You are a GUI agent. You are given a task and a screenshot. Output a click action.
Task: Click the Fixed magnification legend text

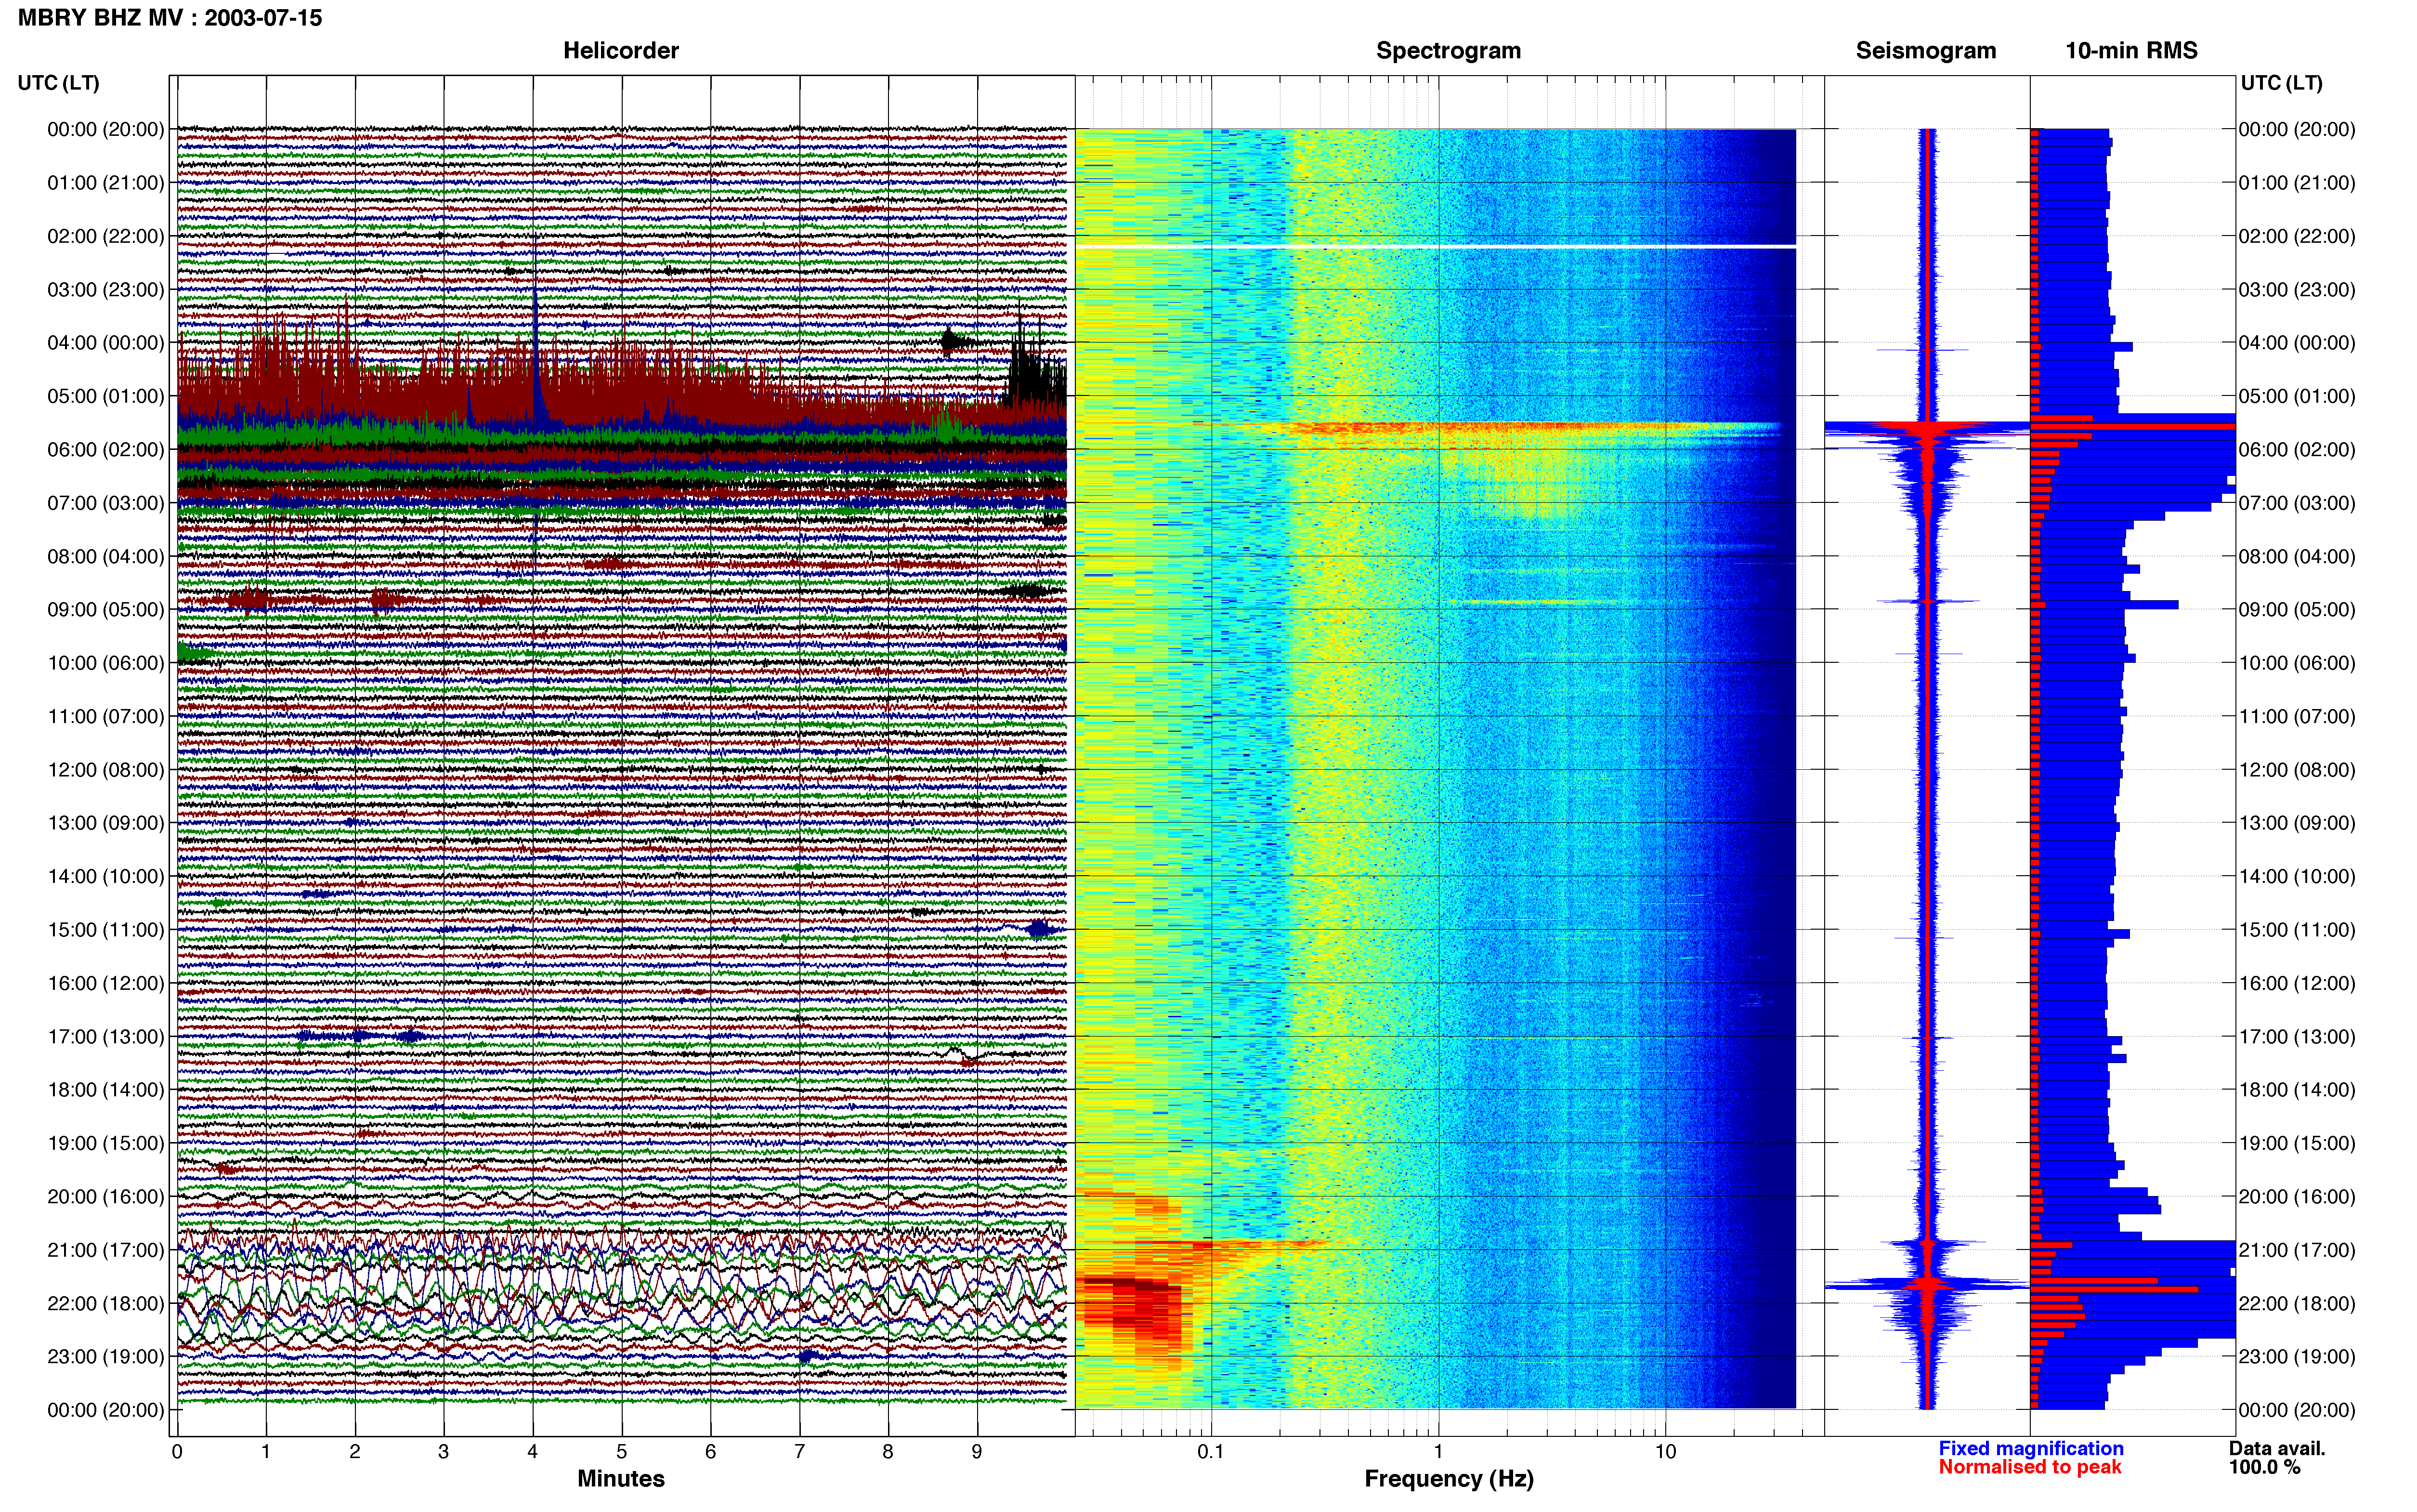tap(2031, 1448)
